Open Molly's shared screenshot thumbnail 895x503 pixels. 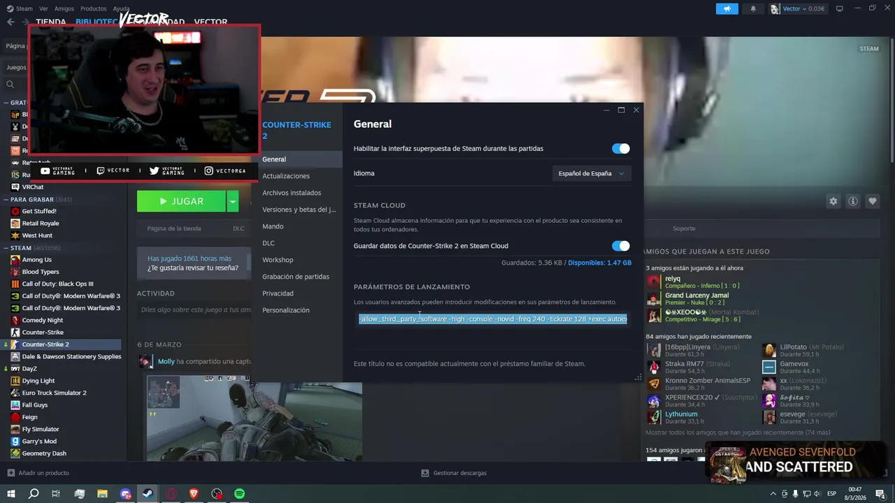[x=255, y=417]
